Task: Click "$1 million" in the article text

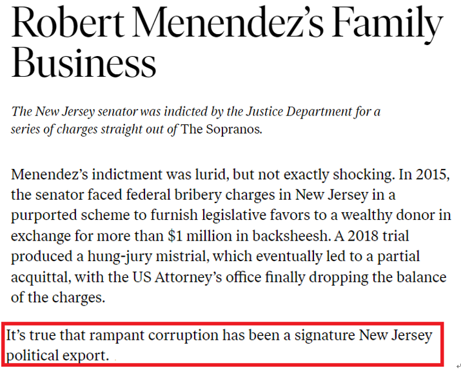Action: click(x=200, y=236)
